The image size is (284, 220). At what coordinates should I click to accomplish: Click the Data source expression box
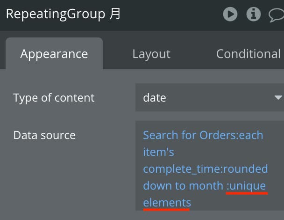pos(210,166)
